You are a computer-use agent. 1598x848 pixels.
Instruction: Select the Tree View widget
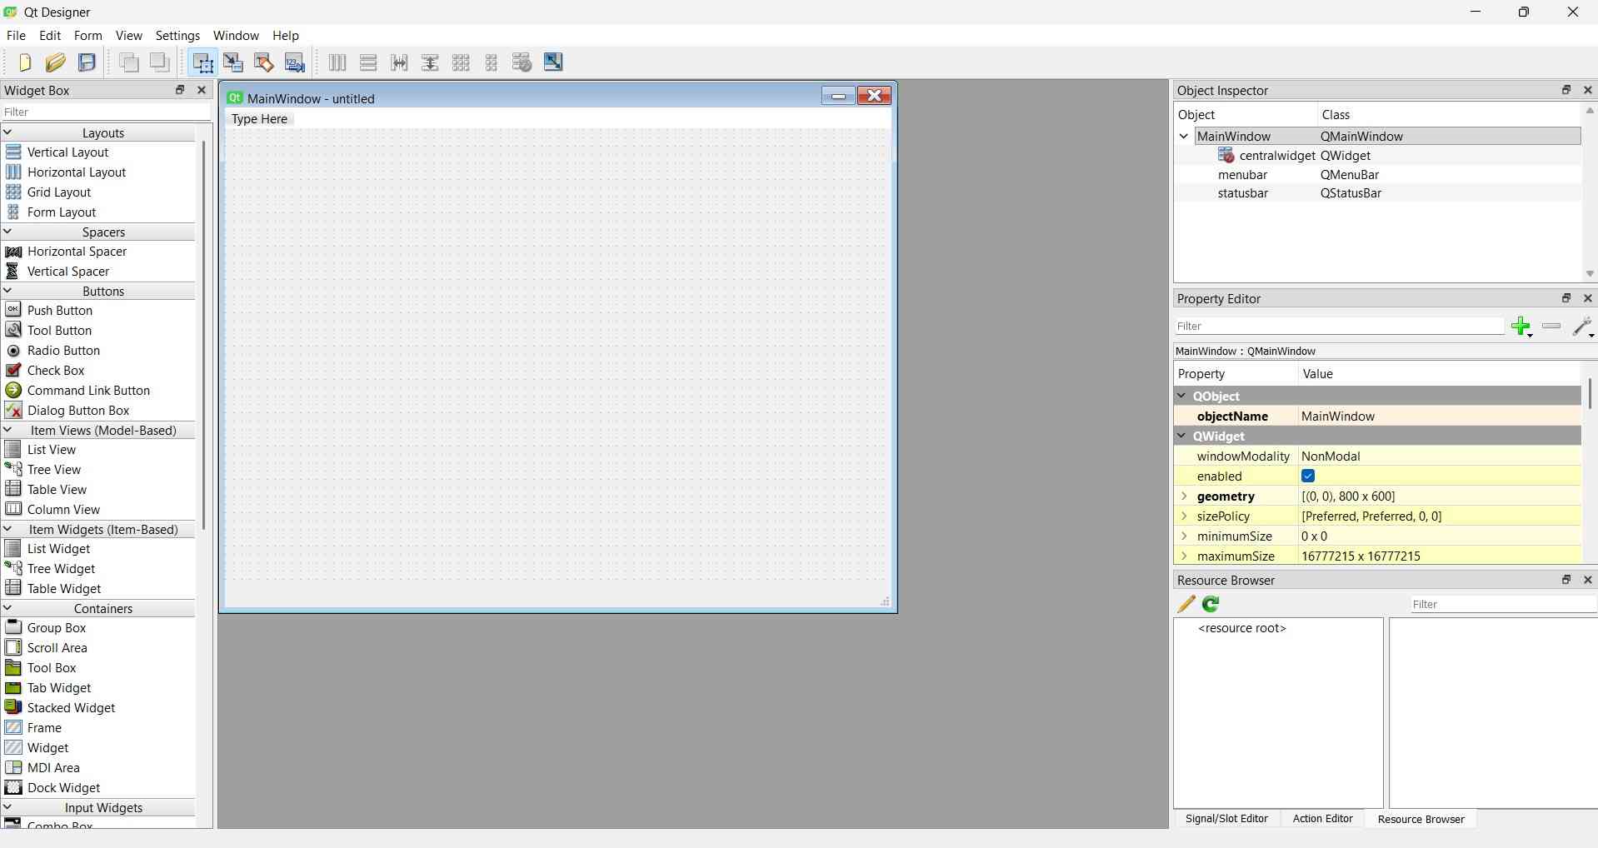[x=54, y=470]
